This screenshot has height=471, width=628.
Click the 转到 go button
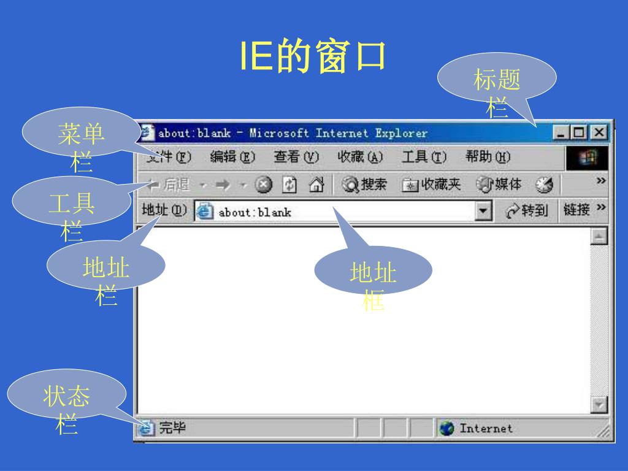(526, 211)
